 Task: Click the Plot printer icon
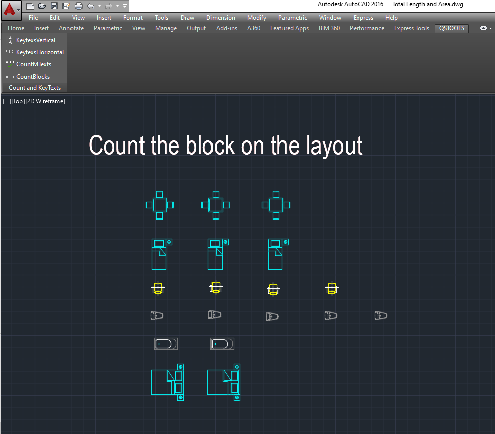click(x=78, y=6)
